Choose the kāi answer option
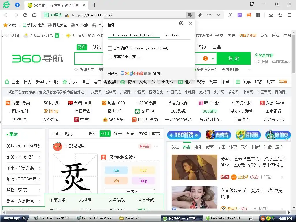The height and width of the screenshot is (222, 296). coord(116,170)
